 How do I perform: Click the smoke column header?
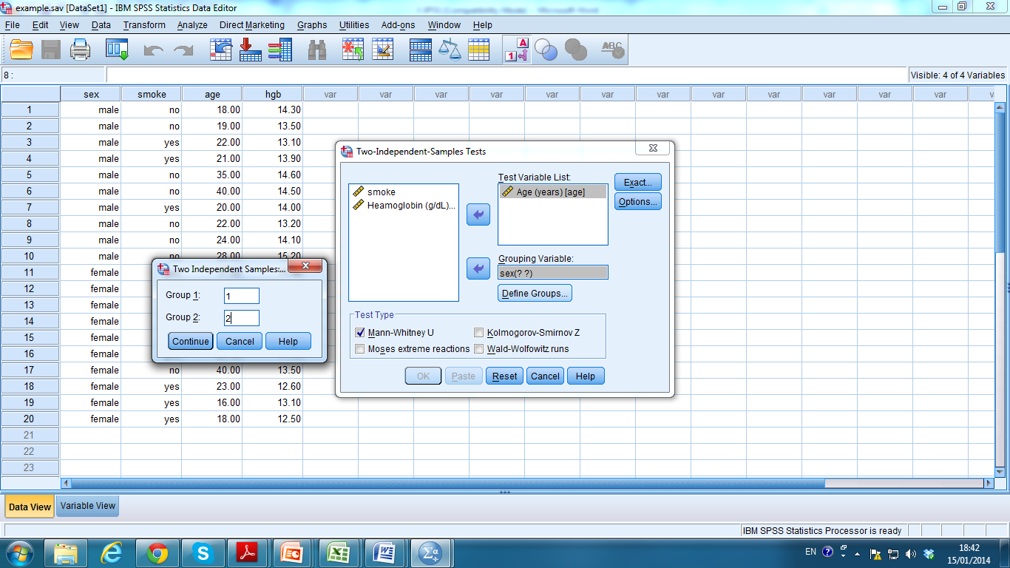(152, 94)
